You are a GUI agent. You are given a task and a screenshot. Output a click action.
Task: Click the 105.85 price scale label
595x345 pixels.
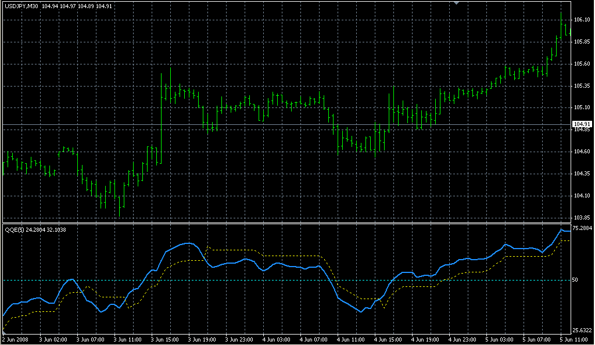pyautogui.click(x=582, y=42)
